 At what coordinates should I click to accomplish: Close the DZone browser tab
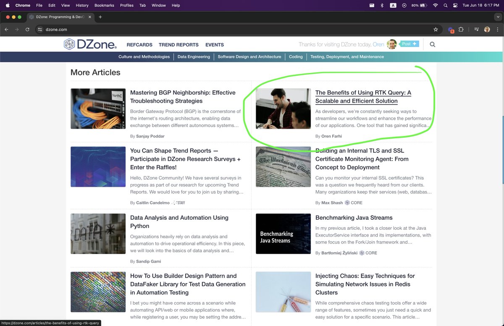click(89, 17)
